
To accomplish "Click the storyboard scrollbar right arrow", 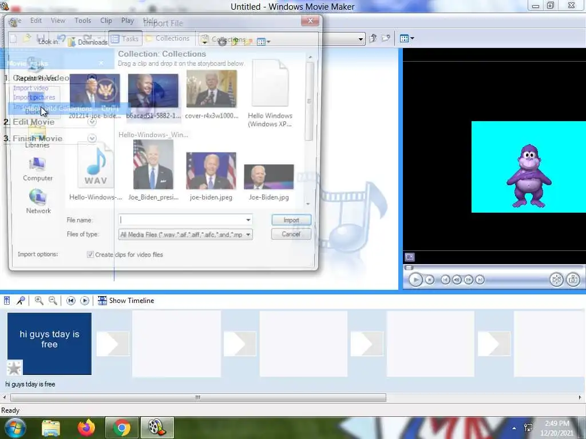I will [580, 398].
